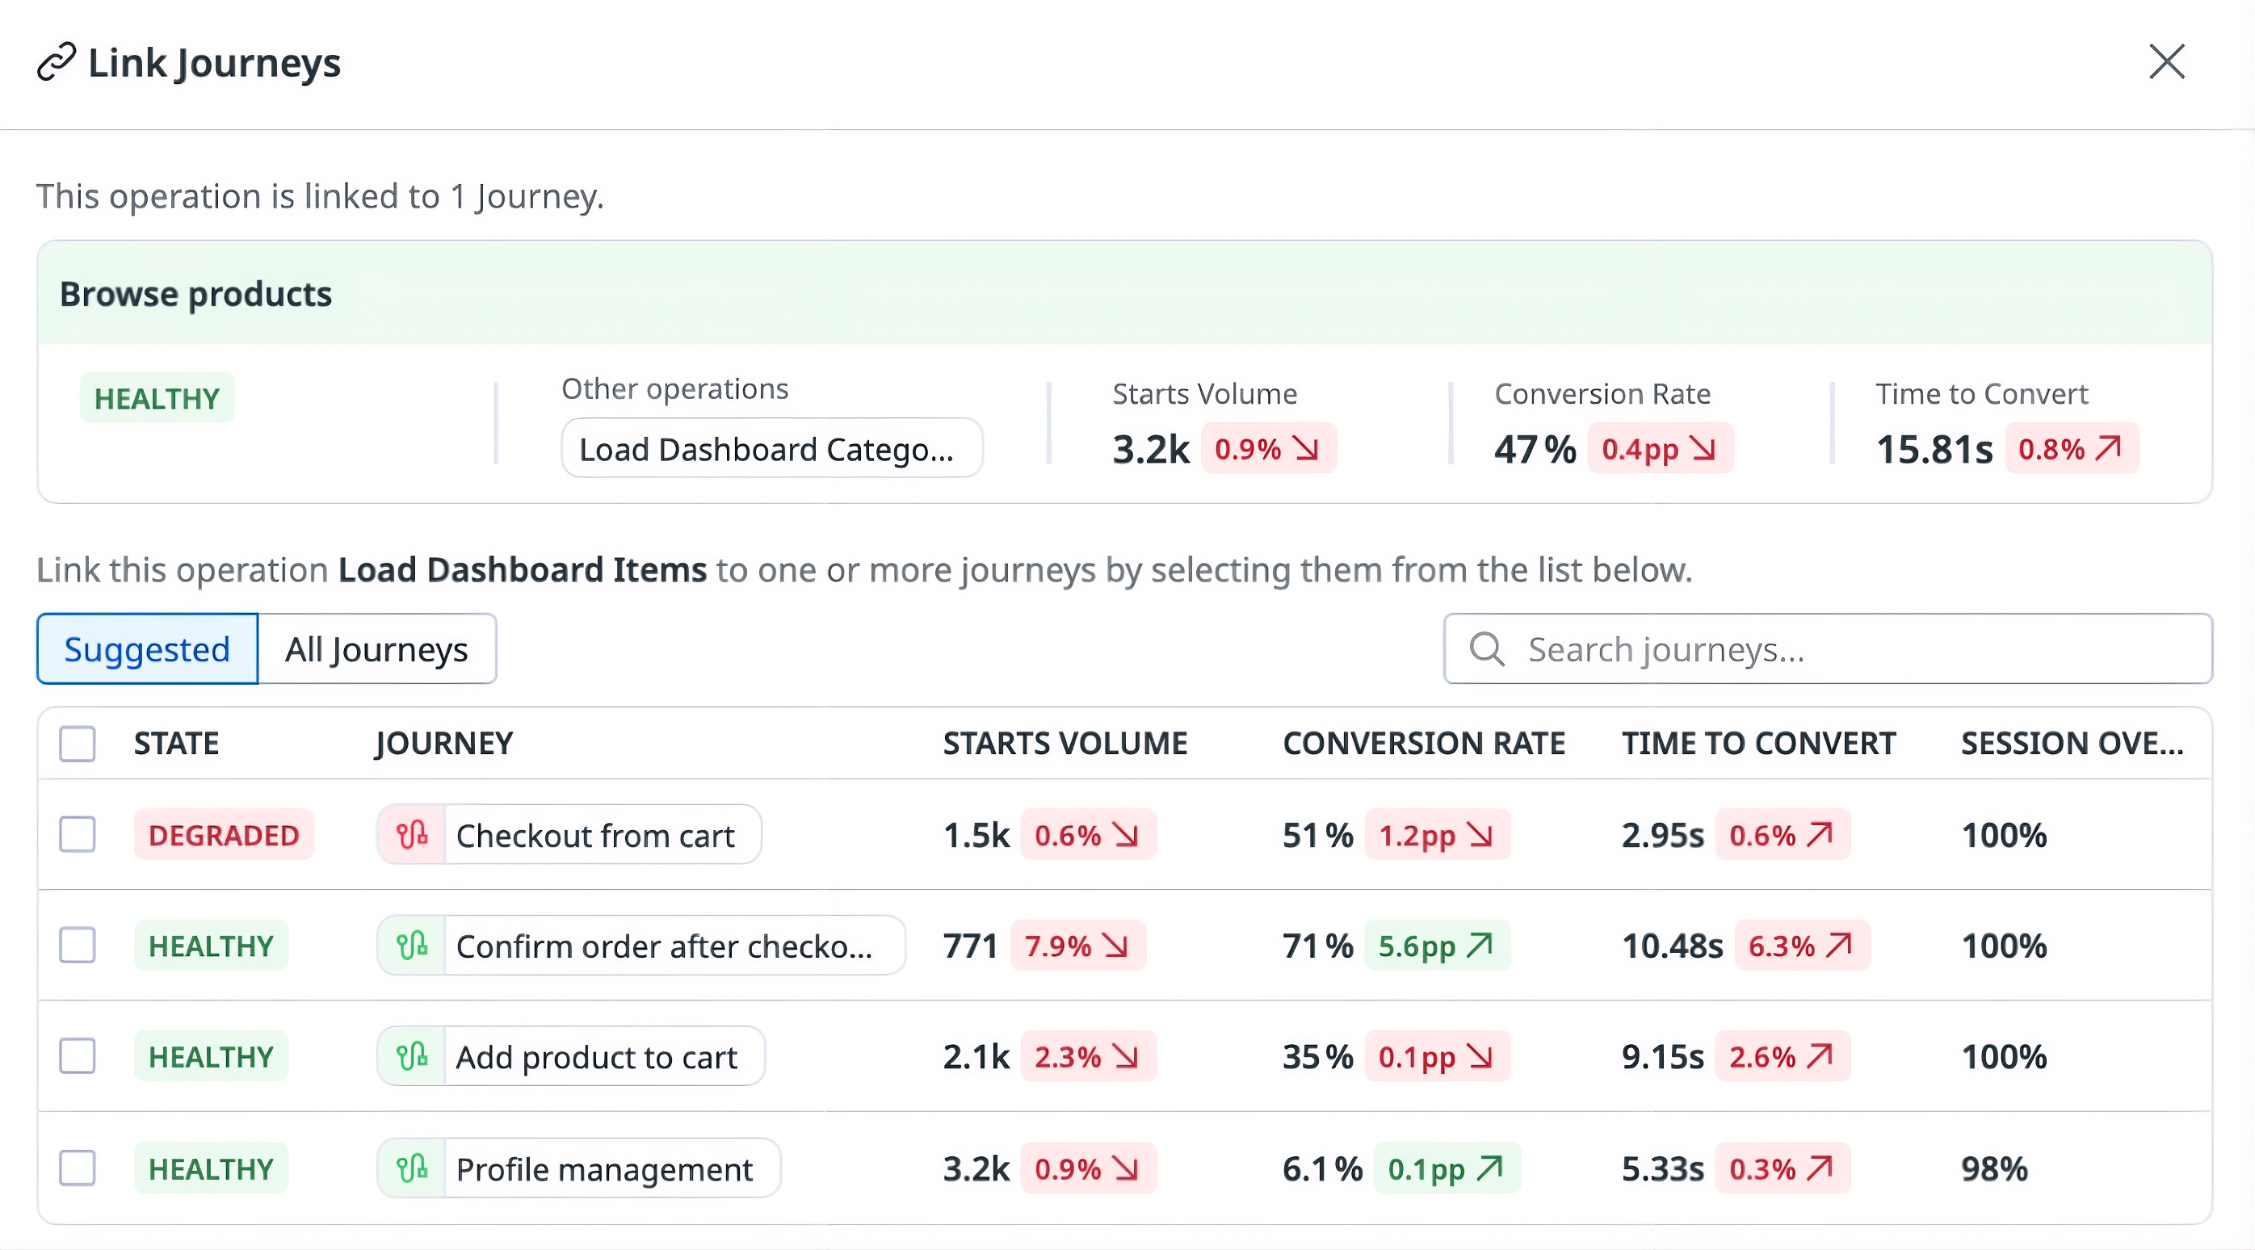This screenshot has width=2255, height=1250.
Task: Click the journey icon for Confirm order row
Action: (412, 946)
